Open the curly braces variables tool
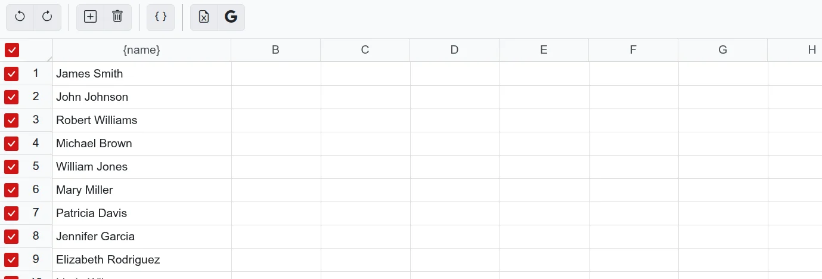 [x=160, y=17]
